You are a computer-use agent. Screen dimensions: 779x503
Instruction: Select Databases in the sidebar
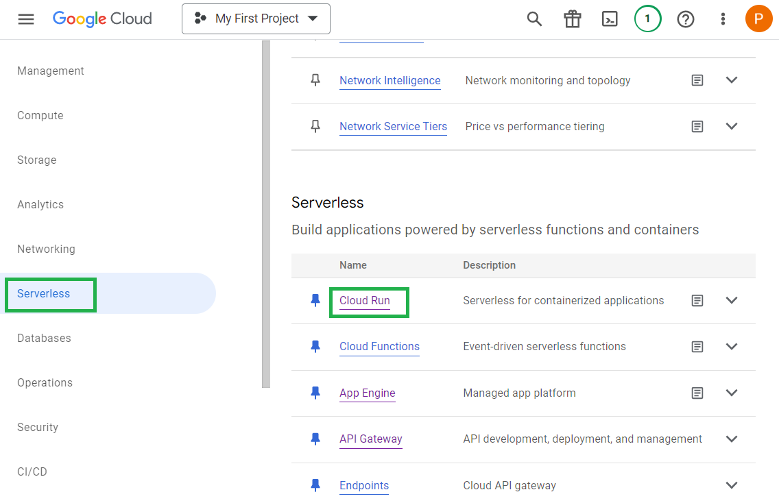point(44,338)
